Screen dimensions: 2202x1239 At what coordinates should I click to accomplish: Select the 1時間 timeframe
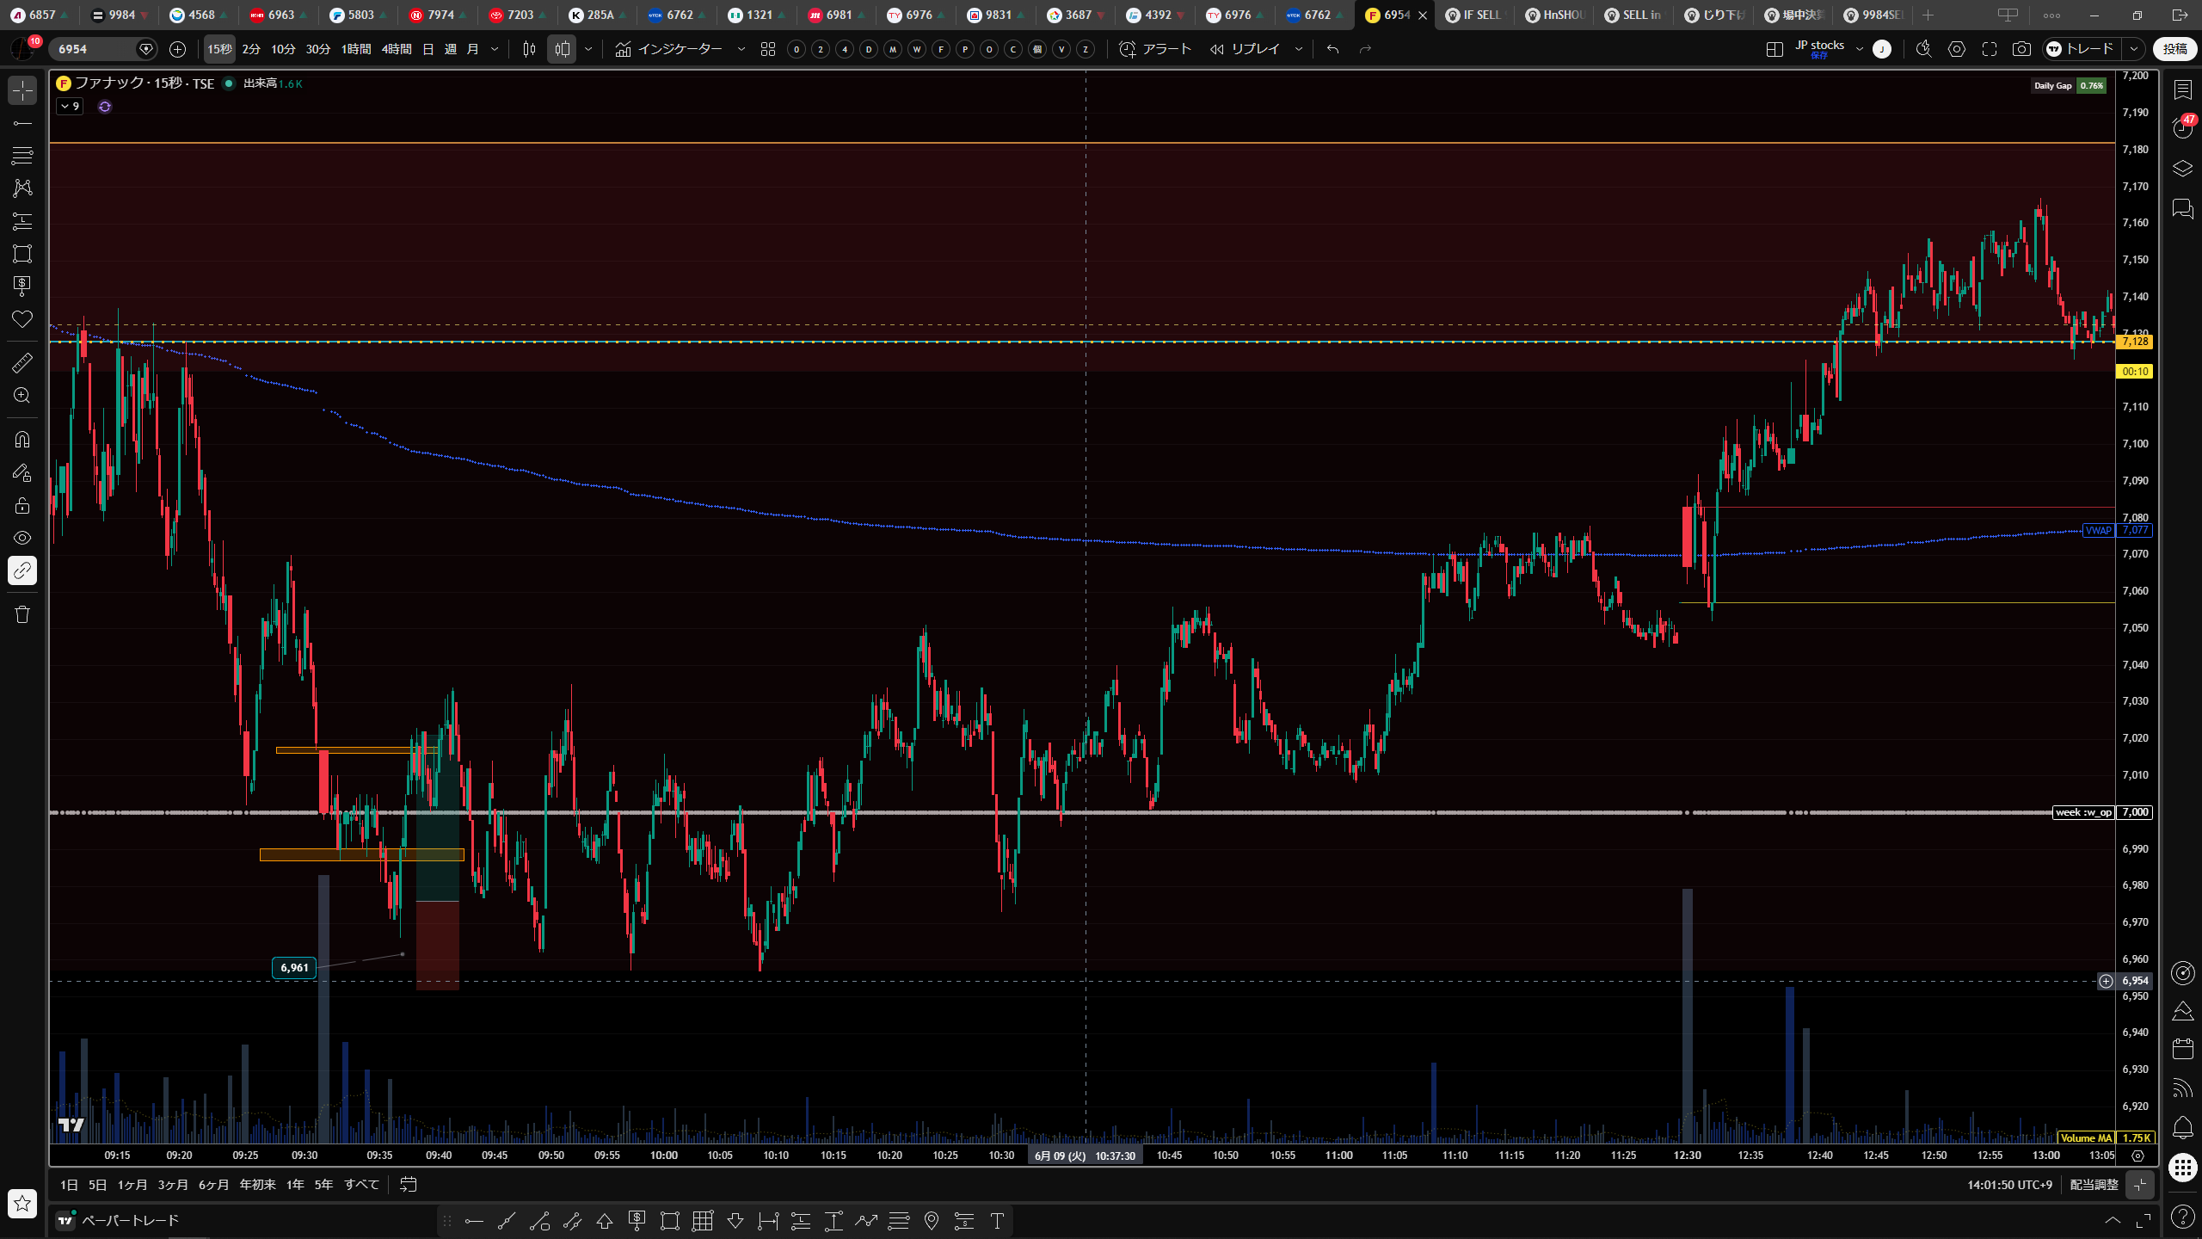pyautogui.click(x=356, y=50)
